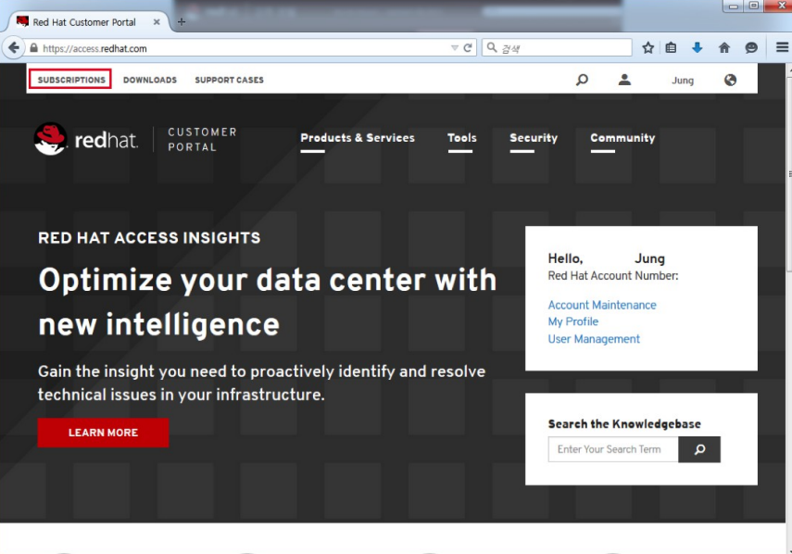Expand the Products & Services menu
This screenshot has width=792, height=554.
tap(358, 138)
